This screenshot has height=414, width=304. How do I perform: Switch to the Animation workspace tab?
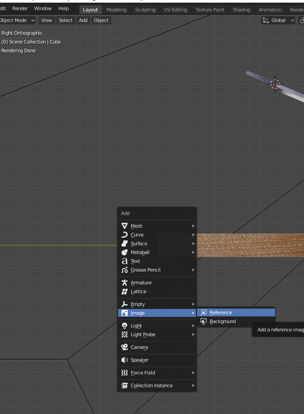click(x=270, y=10)
